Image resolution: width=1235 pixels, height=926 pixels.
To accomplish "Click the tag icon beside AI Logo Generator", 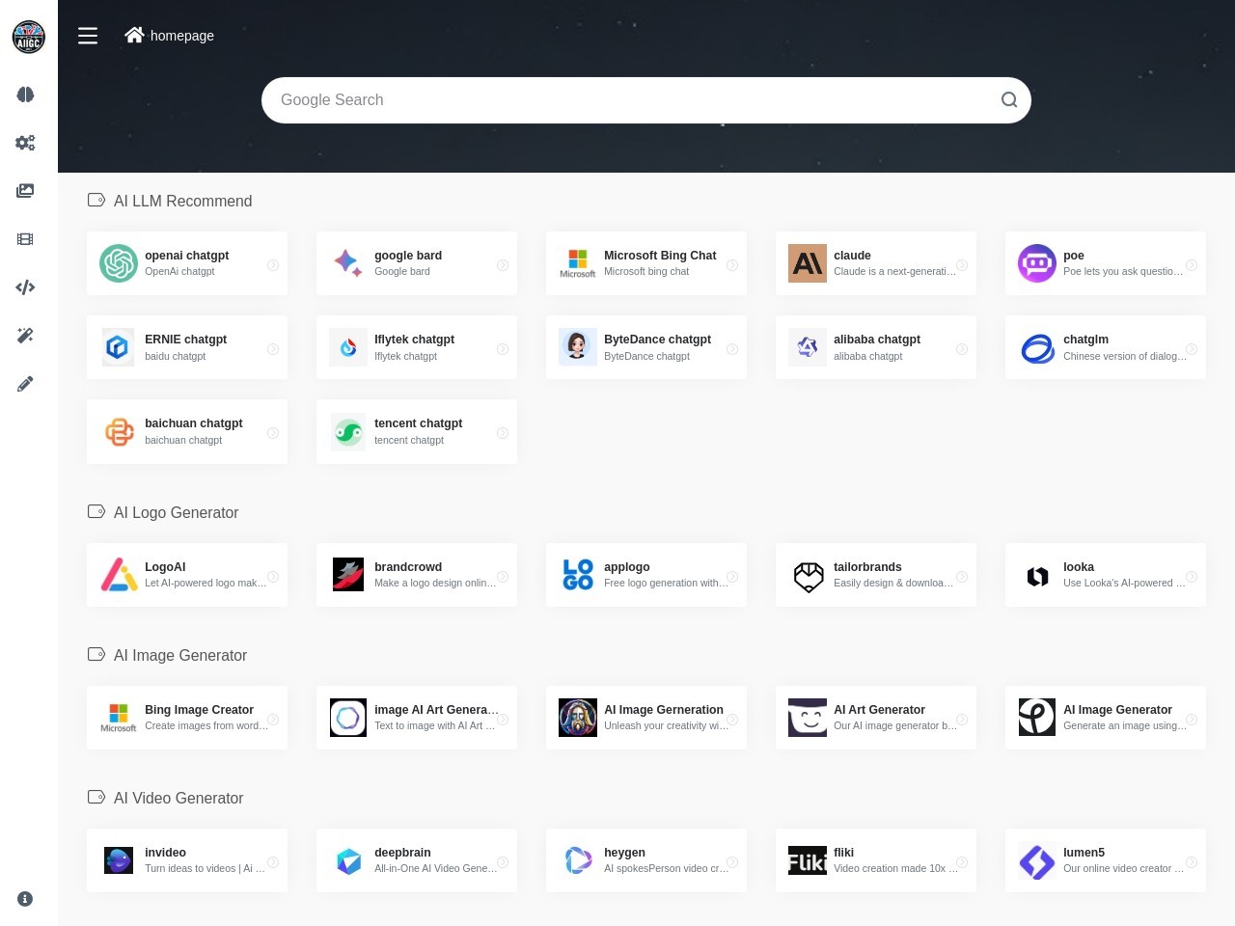I will click(96, 511).
